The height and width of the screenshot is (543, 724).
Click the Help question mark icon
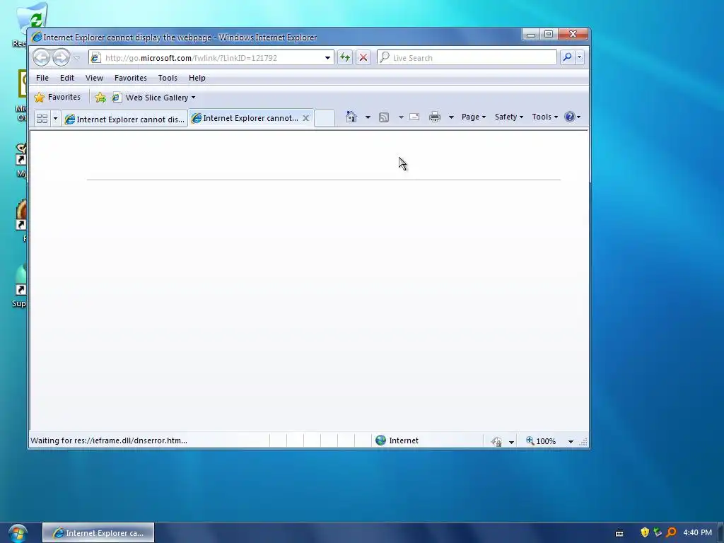573,117
